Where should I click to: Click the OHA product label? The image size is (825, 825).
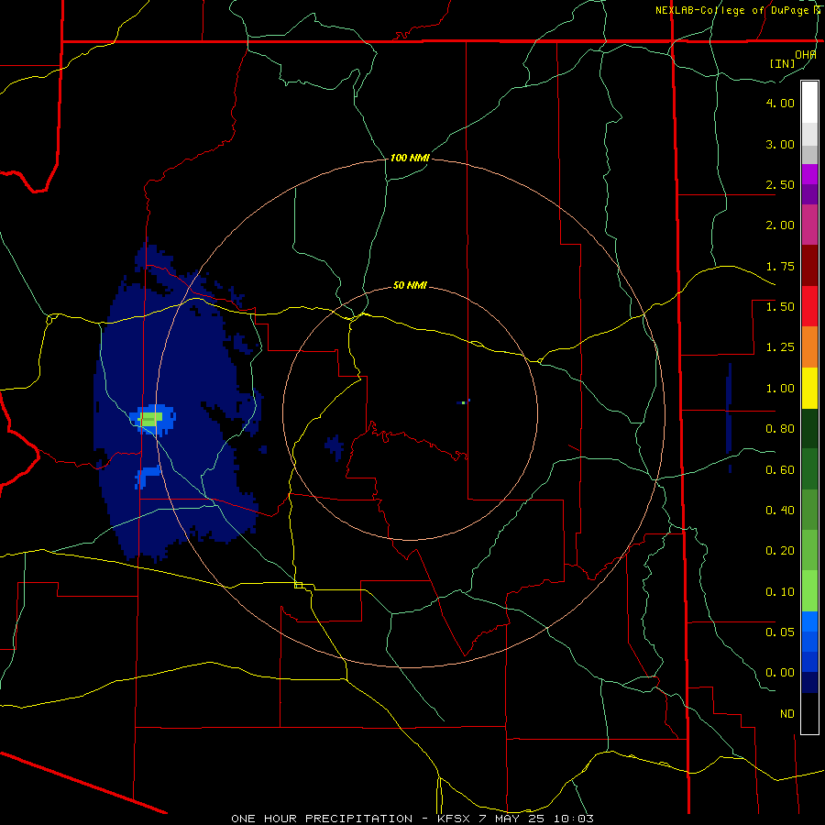(x=805, y=55)
